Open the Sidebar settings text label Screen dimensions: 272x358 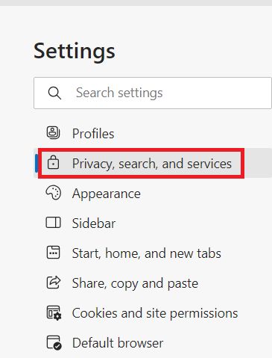coord(94,223)
